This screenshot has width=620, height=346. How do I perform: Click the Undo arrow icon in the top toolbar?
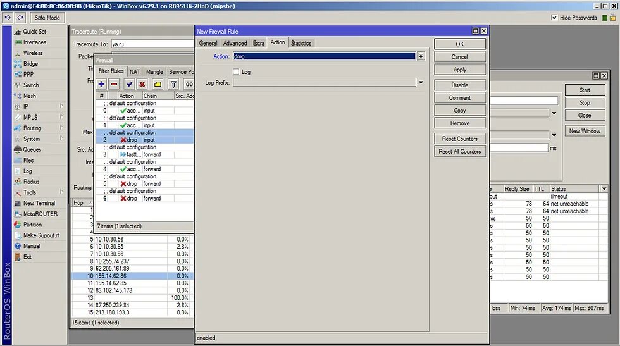click(x=8, y=18)
